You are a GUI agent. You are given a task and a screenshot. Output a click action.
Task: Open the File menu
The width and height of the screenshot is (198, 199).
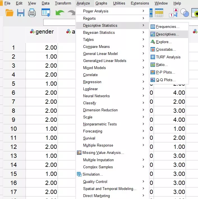coord(7,3)
